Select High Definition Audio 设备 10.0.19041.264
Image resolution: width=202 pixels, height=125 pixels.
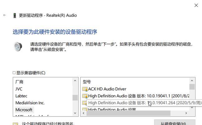(145, 103)
